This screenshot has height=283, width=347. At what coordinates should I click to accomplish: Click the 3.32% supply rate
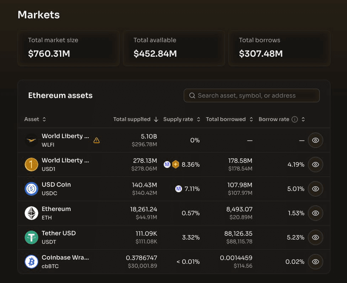point(191,237)
